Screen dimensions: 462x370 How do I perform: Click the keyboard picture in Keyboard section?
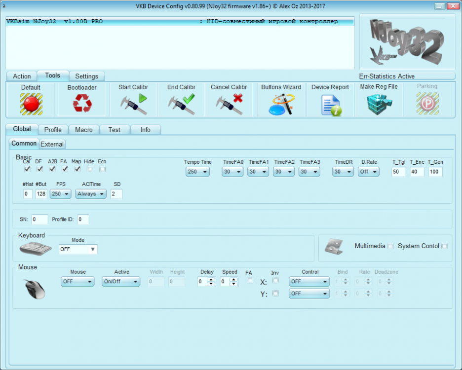coord(36,248)
